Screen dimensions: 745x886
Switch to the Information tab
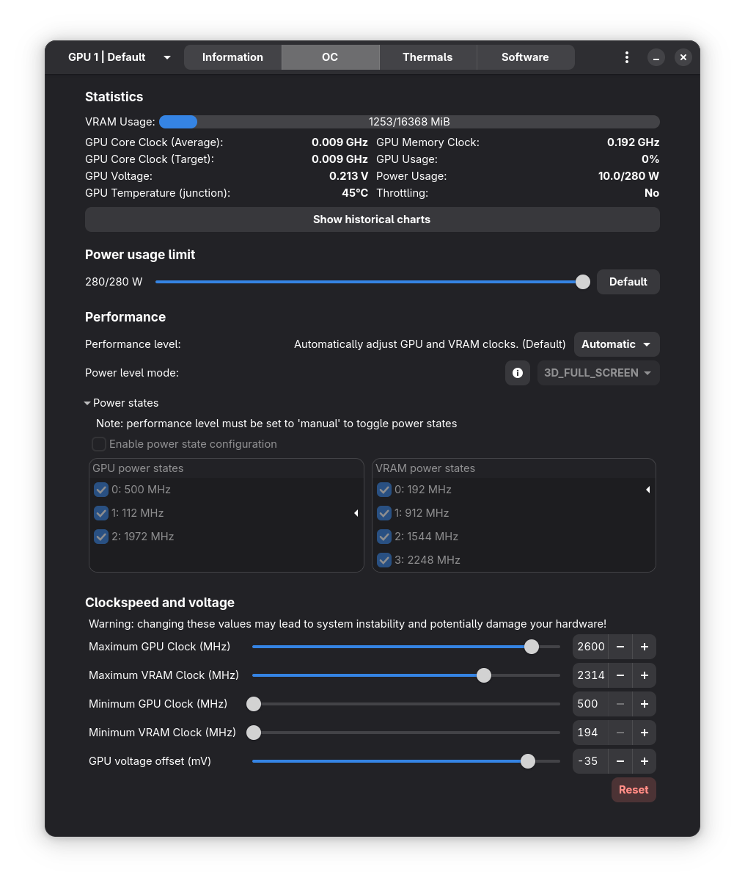click(232, 57)
